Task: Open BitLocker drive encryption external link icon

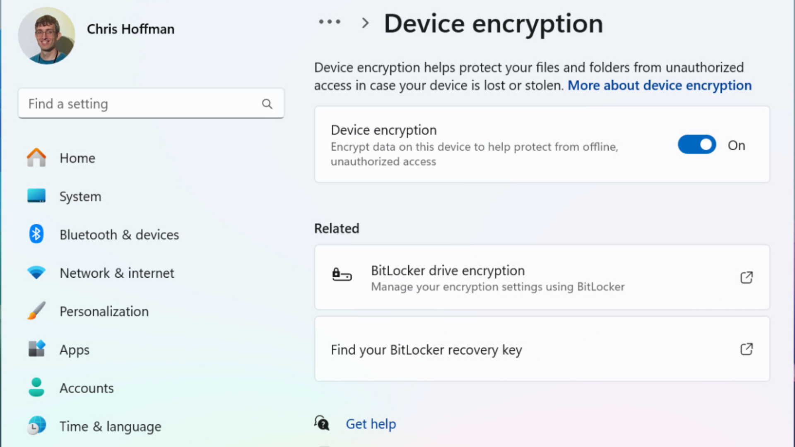Action: 746,277
